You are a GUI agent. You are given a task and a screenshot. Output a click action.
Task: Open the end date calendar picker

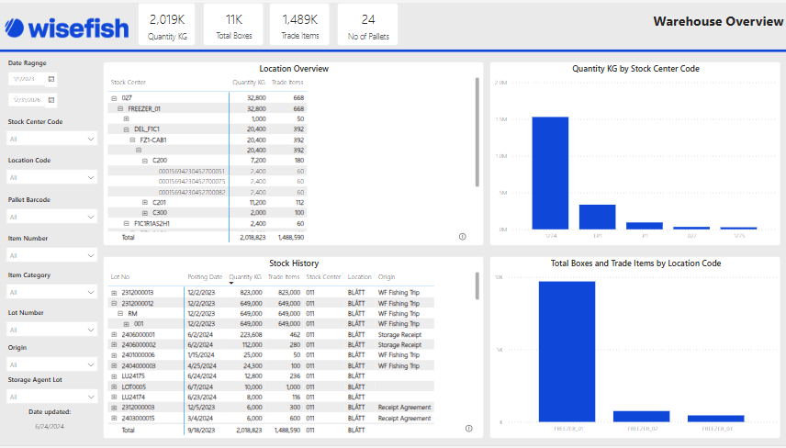(51, 99)
